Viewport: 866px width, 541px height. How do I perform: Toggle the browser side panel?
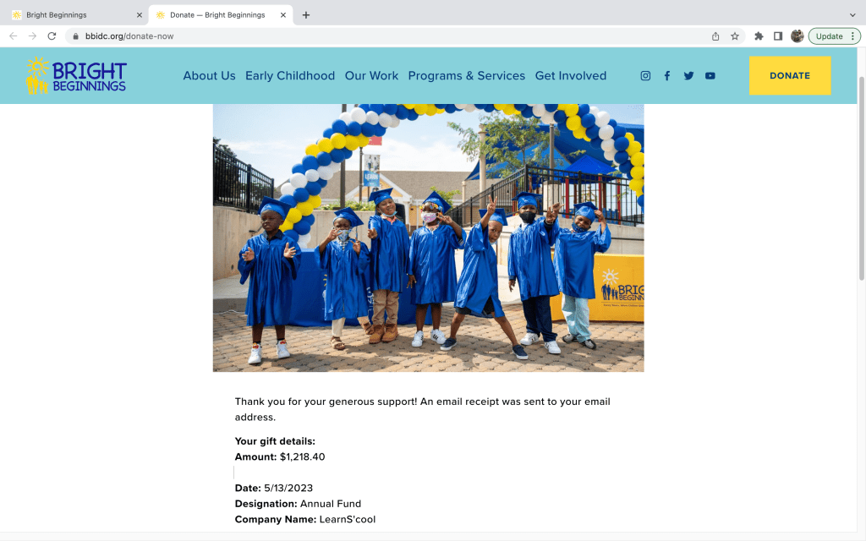coord(778,36)
